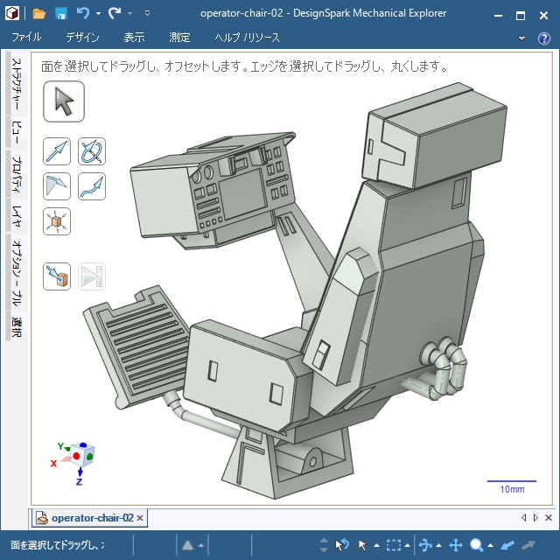Open help with the question mark icon

[544, 38]
